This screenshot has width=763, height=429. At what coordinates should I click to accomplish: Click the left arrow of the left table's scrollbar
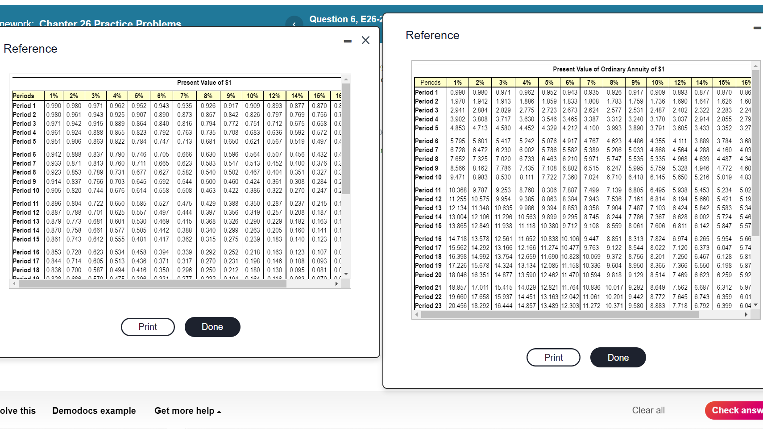(x=14, y=283)
